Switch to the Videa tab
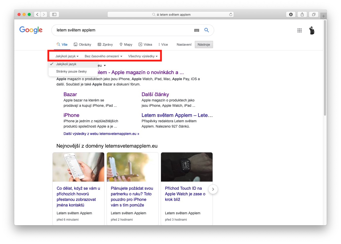Image resolution: width=341 pixels, height=244 pixels. (145, 45)
